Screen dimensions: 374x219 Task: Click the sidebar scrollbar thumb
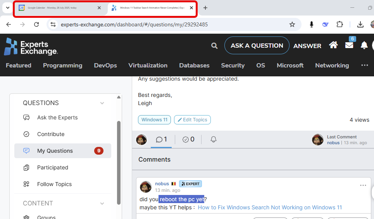(x=119, y=163)
